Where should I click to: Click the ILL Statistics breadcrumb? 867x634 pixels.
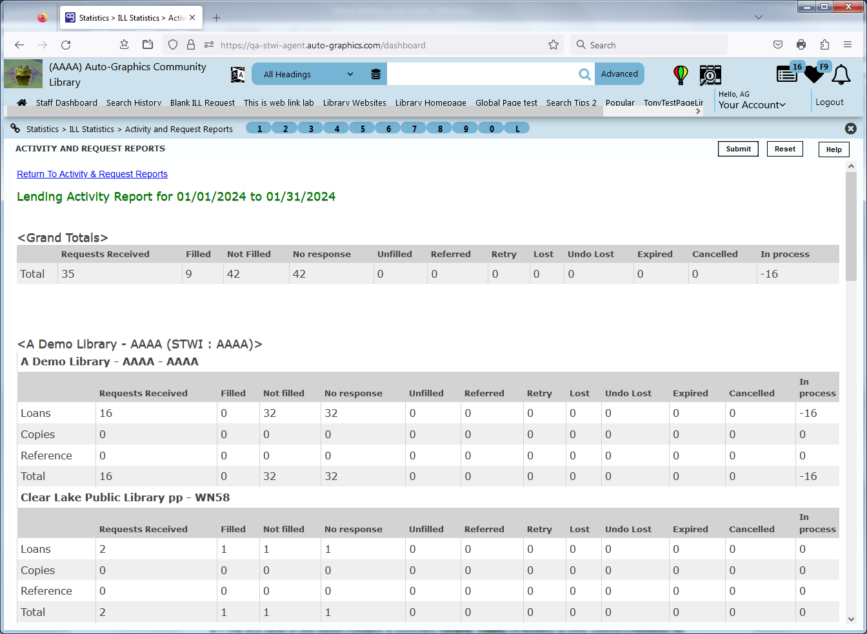pyautogui.click(x=92, y=129)
